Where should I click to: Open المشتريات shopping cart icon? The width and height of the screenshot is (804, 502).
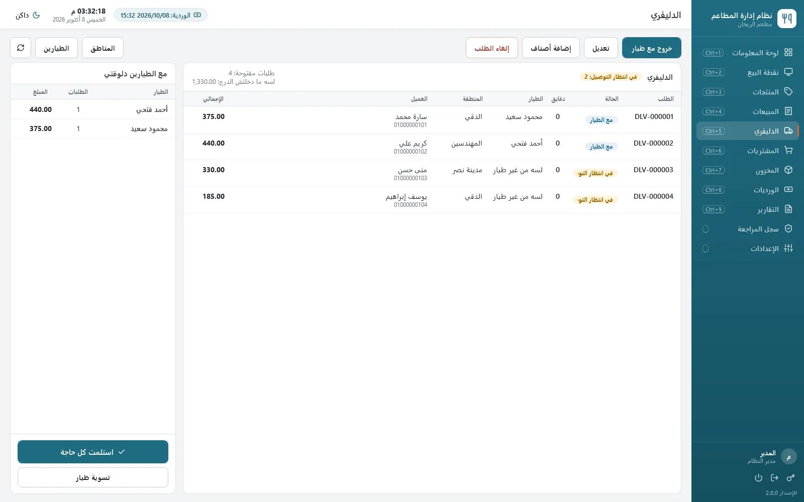(x=788, y=151)
